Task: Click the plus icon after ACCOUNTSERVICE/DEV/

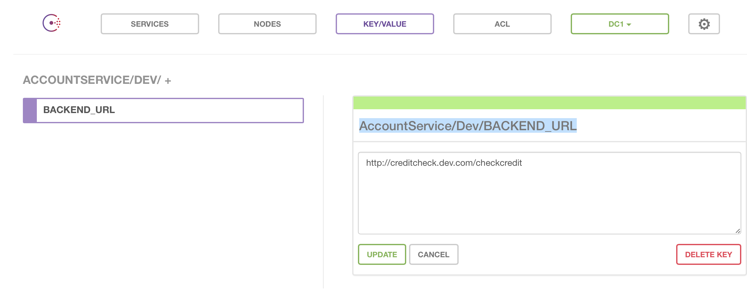Action: (168, 81)
